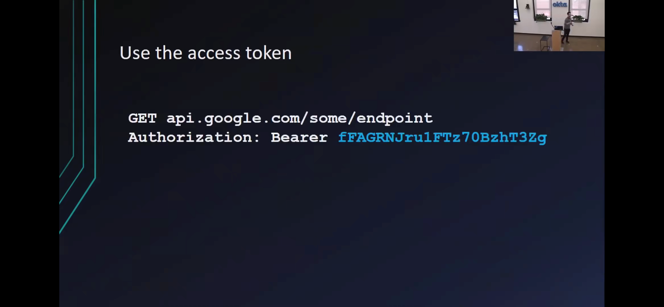Viewport: 664px width, 307px height.
Task: Click the blue access token string
Action: (442, 138)
